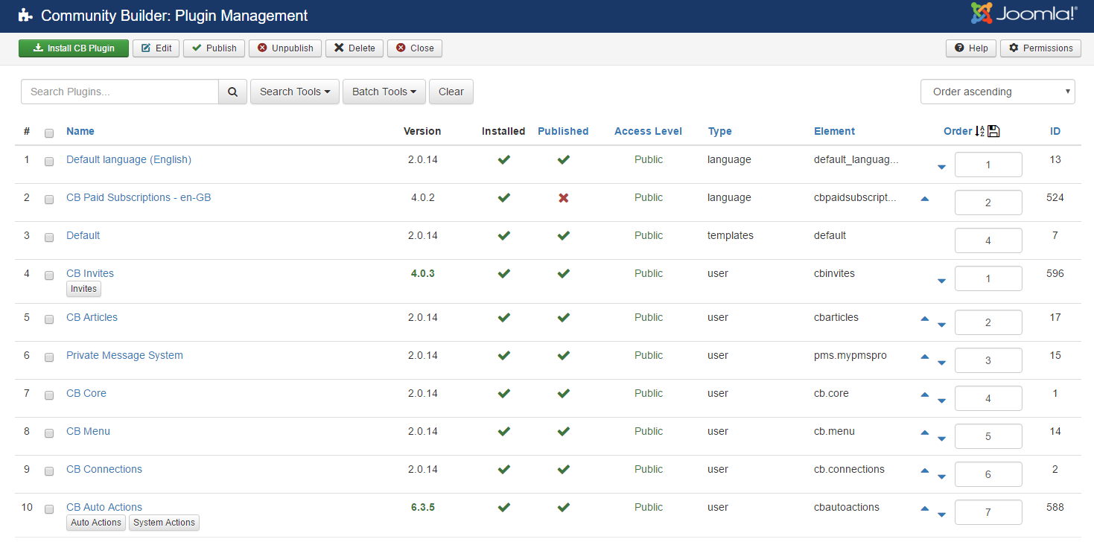Open the Private Message System plugin link
The image size is (1094, 542).
[124, 355]
